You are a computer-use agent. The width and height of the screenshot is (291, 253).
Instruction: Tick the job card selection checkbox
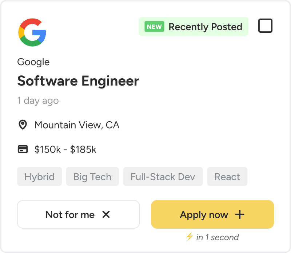265,26
